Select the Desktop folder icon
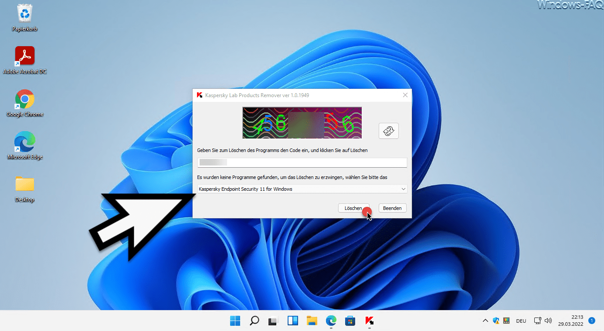This screenshot has width=604, height=331. tap(25, 189)
